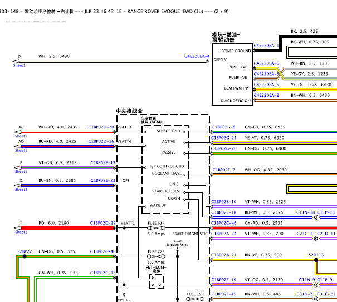
Task: Click the 'ECM PWM I/P' pin label
Action: (x=236, y=88)
